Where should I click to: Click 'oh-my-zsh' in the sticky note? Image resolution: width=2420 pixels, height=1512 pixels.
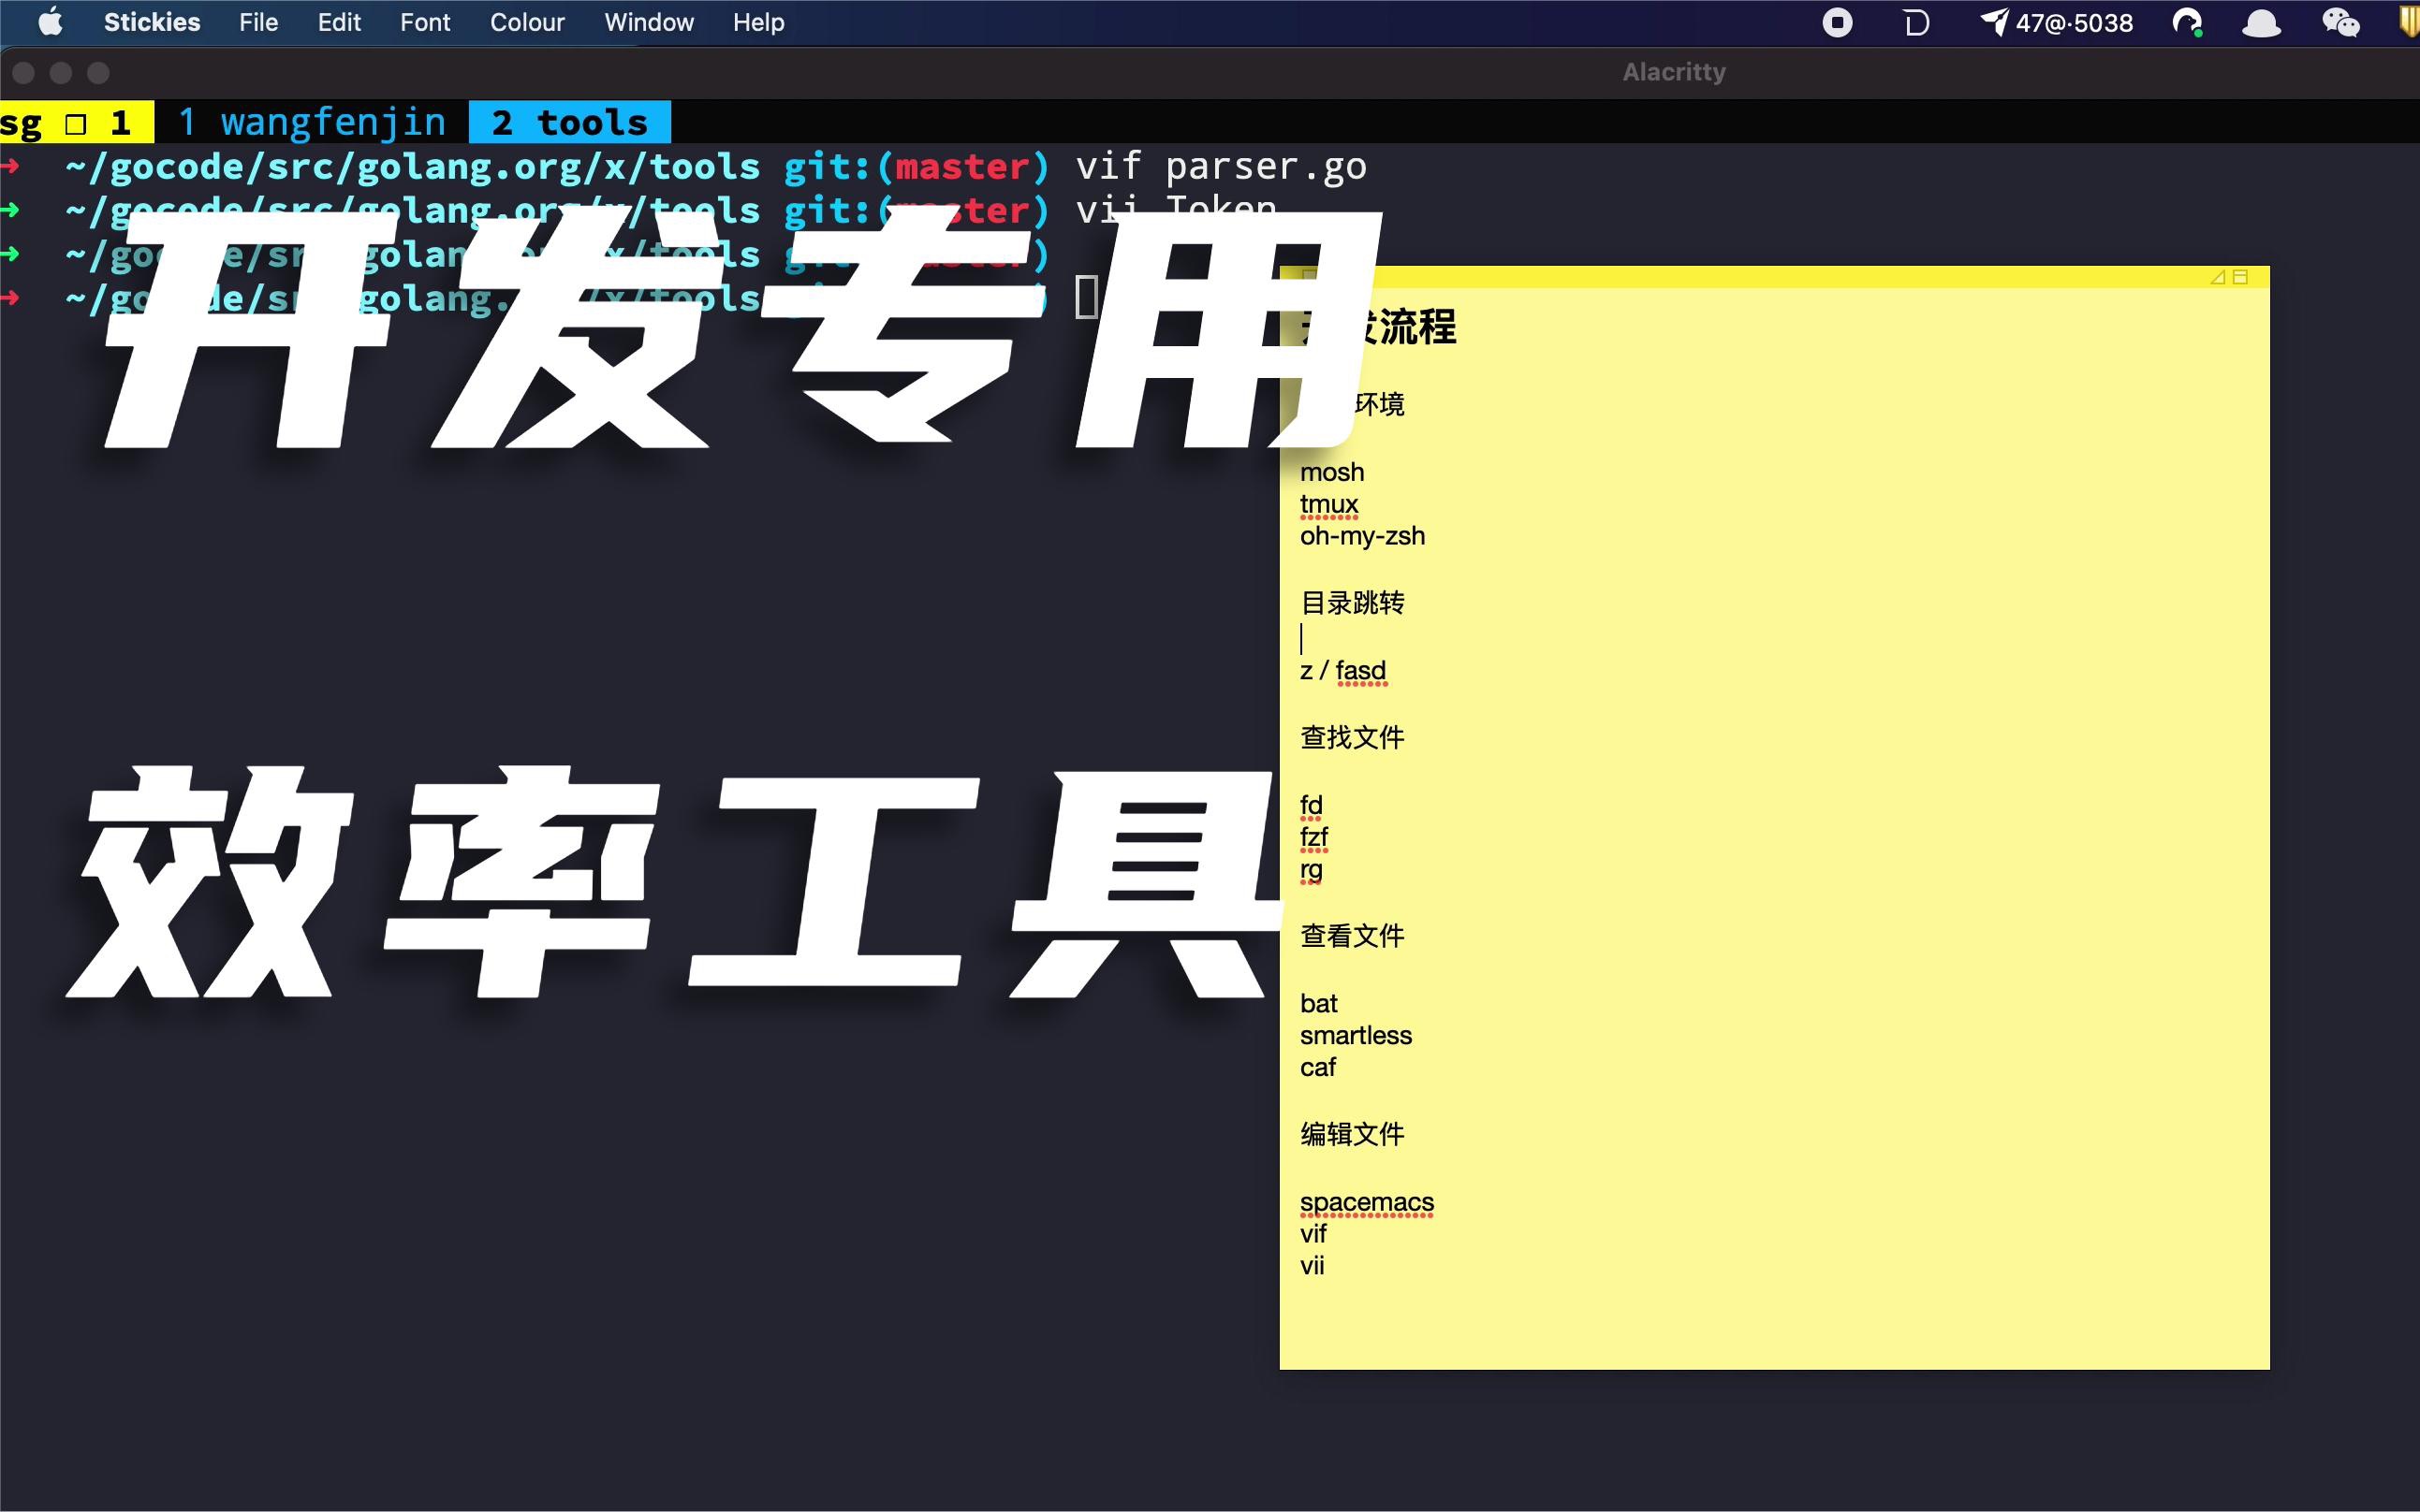1362,536
